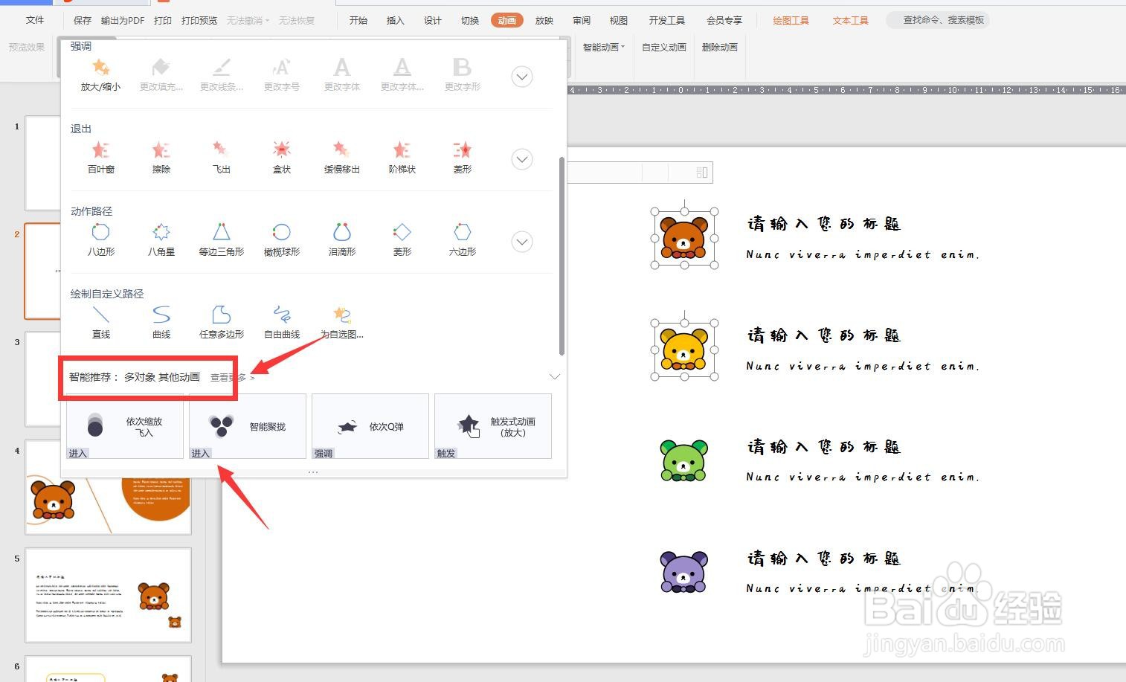Expand more emphasis (强调) effects
Screen dimensions: 1126x682
(522, 77)
